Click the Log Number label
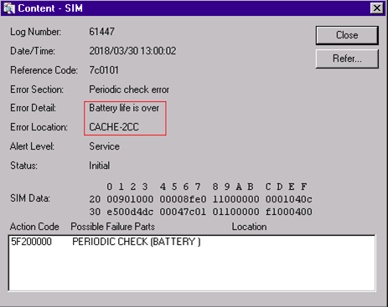388x307 pixels. tap(35, 32)
